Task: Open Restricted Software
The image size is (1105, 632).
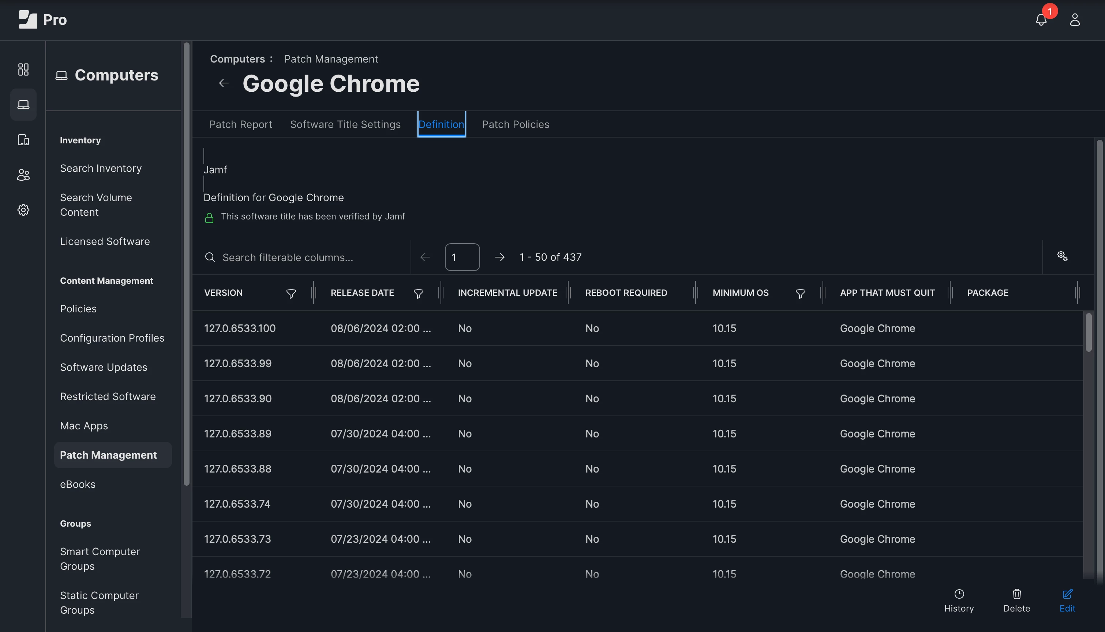Action: pos(108,397)
